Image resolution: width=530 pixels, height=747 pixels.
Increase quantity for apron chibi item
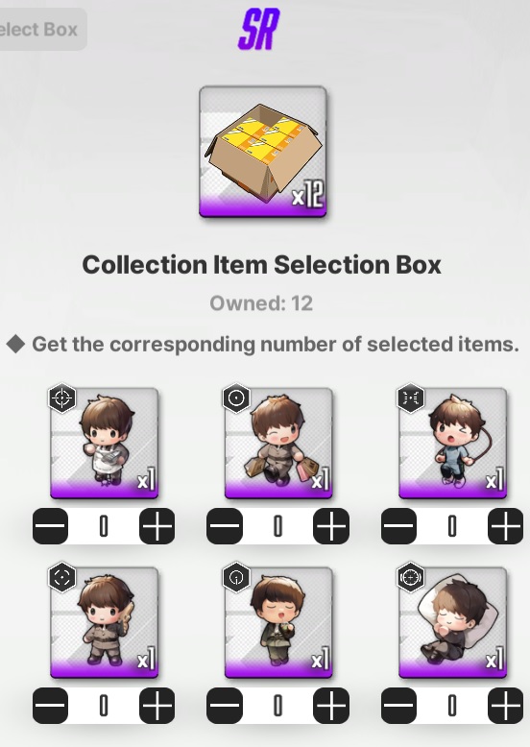click(157, 526)
